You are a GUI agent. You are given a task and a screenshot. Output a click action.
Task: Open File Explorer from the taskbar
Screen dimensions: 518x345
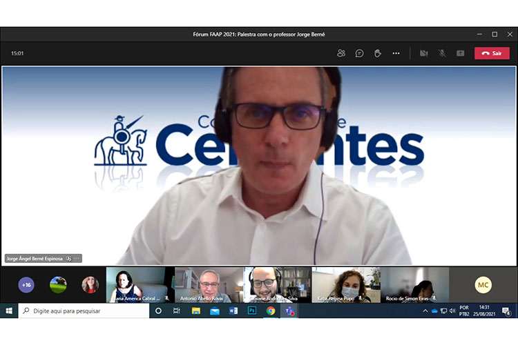pos(196,310)
